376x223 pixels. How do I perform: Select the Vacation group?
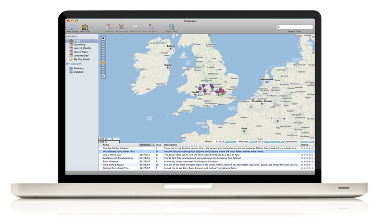pos(82,72)
